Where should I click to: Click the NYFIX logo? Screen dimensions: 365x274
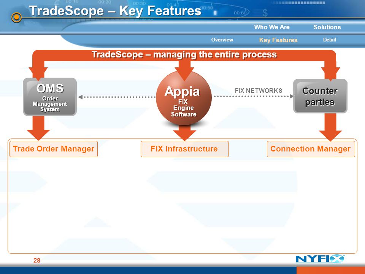(320, 259)
